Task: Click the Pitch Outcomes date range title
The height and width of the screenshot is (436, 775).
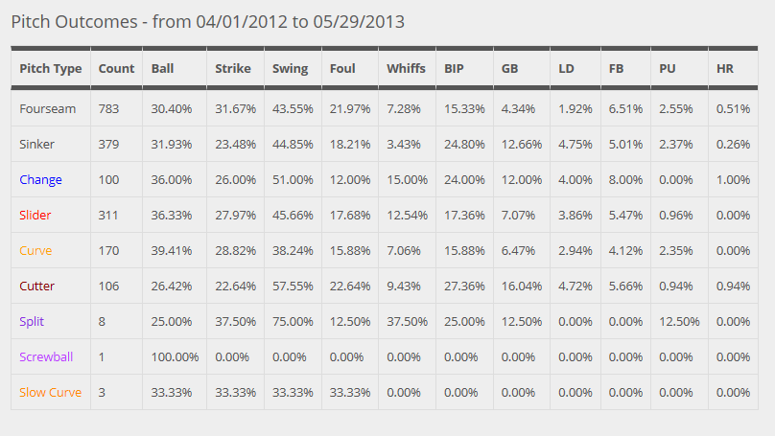Action: coord(207,22)
